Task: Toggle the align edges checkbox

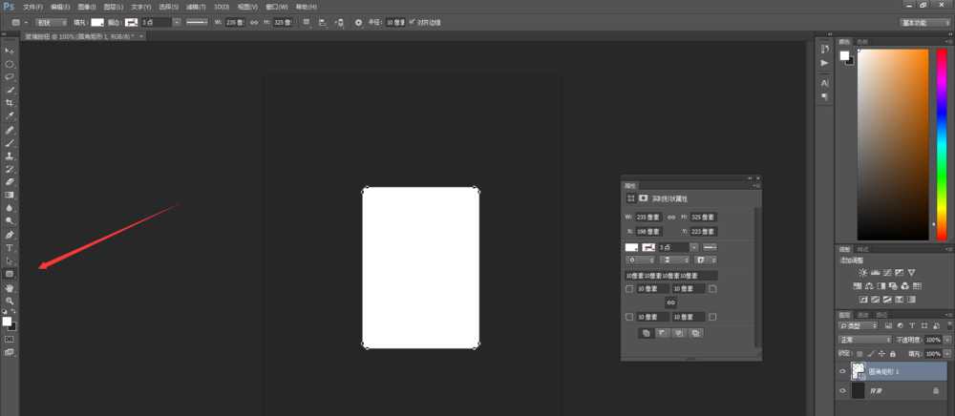Action: tap(413, 21)
